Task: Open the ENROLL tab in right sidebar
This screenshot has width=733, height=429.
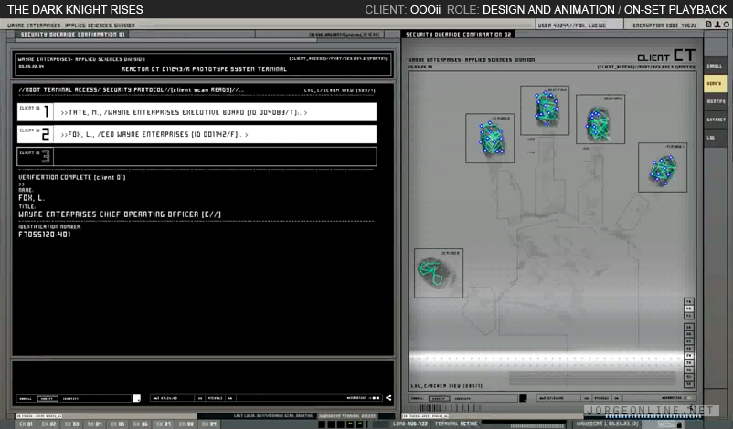Action: (x=715, y=67)
